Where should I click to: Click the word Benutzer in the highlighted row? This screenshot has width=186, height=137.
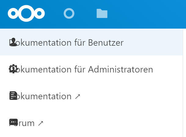106,43
